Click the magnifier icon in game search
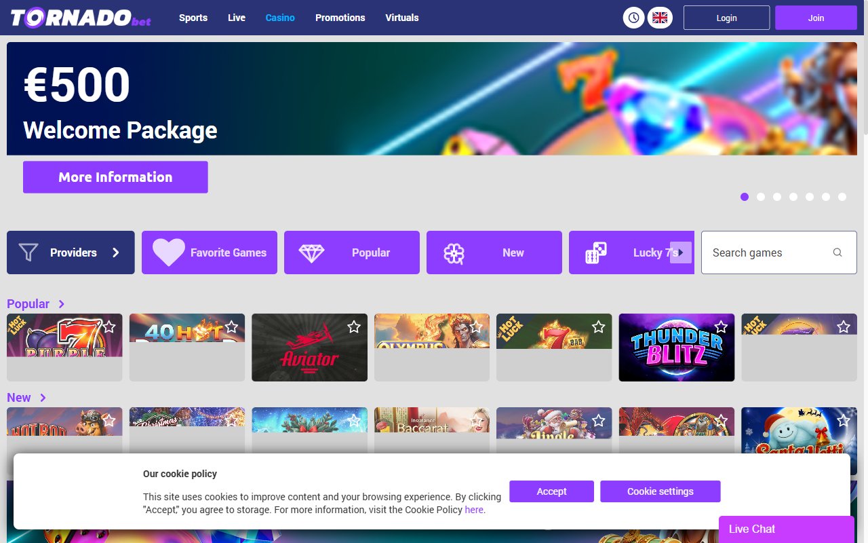The width and height of the screenshot is (868, 543). tap(837, 252)
